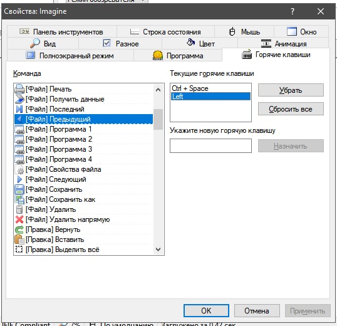Click the left arrow icon of [Файл] Предыдущий

click(x=19, y=119)
